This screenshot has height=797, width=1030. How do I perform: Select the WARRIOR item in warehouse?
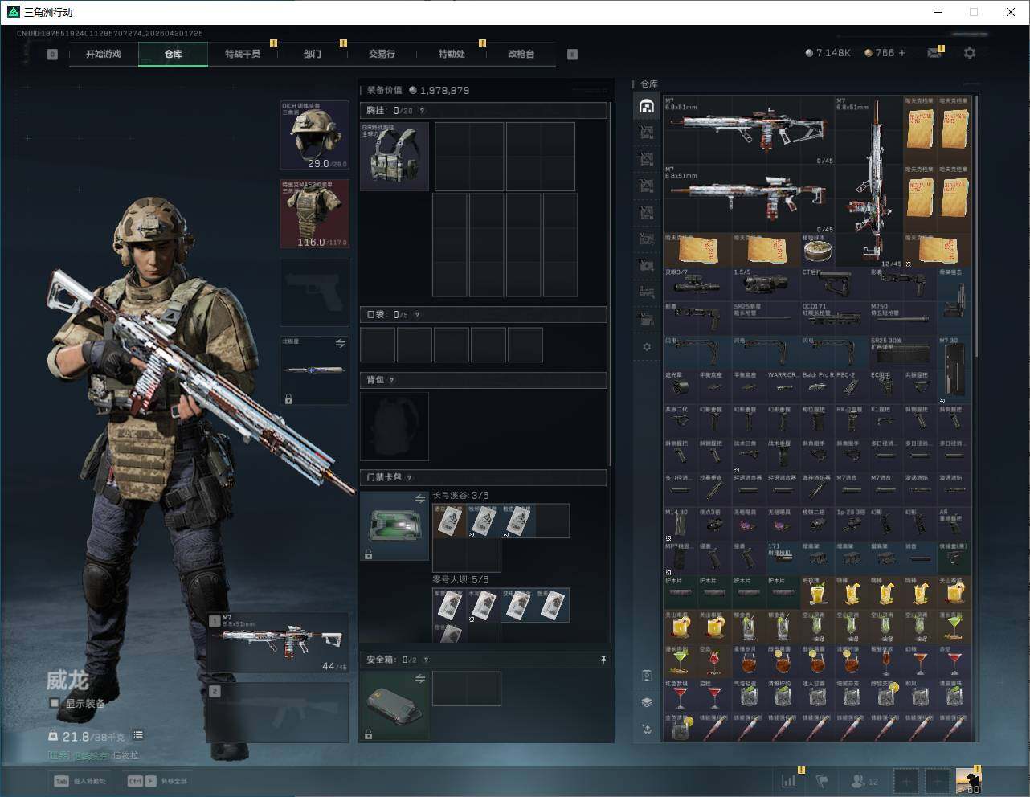(x=783, y=386)
